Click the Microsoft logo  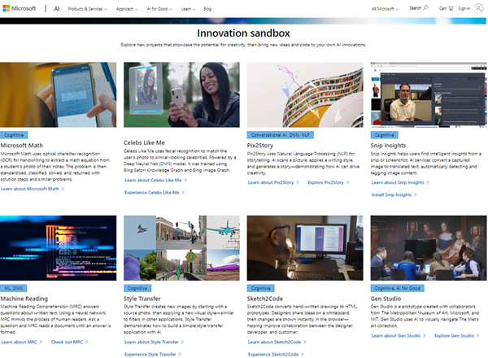pyautogui.click(x=20, y=8)
